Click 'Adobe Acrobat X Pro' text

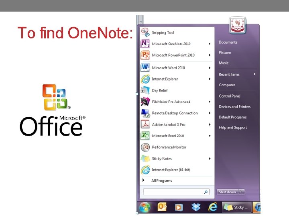tap(169, 124)
